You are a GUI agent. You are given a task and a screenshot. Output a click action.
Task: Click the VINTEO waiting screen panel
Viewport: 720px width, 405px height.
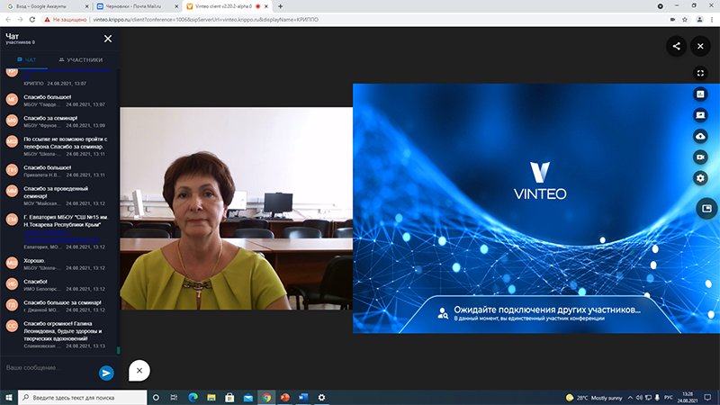[535, 209]
